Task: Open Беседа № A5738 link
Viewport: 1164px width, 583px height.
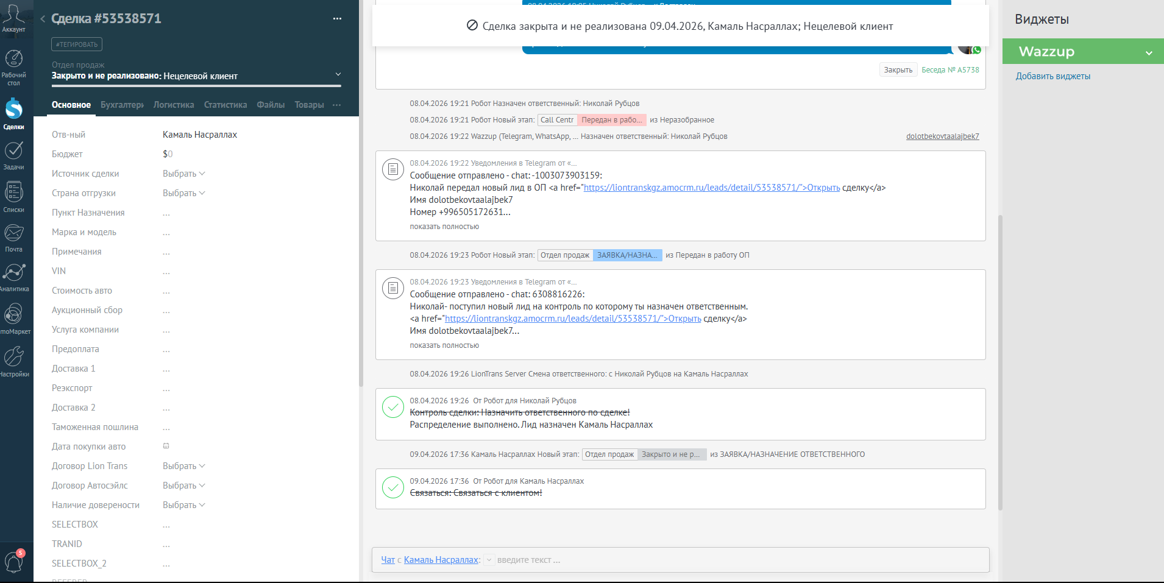Action: click(950, 70)
